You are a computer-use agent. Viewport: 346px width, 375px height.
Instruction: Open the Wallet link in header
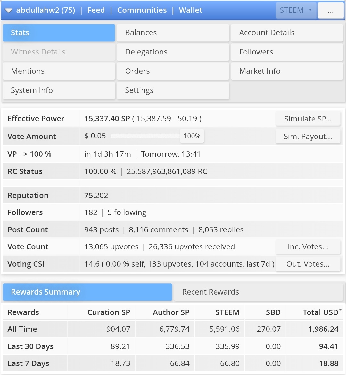click(x=191, y=10)
